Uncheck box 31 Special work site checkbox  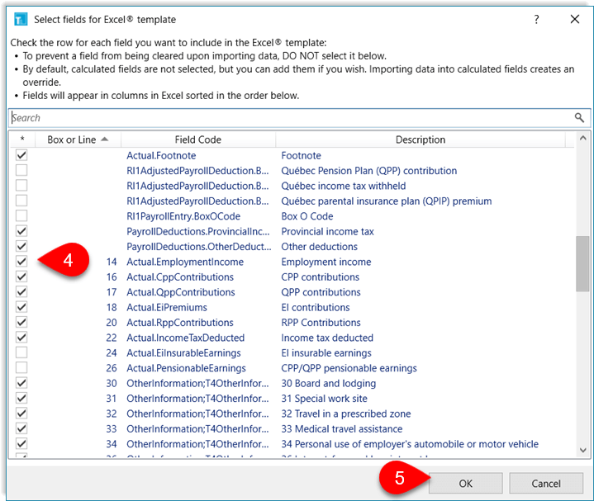point(21,398)
